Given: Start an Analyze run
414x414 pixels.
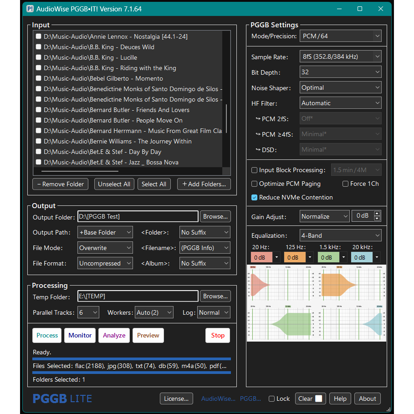Looking at the screenshot, I should coord(114,335).
